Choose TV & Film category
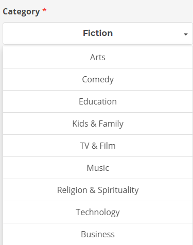 (98, 146)
